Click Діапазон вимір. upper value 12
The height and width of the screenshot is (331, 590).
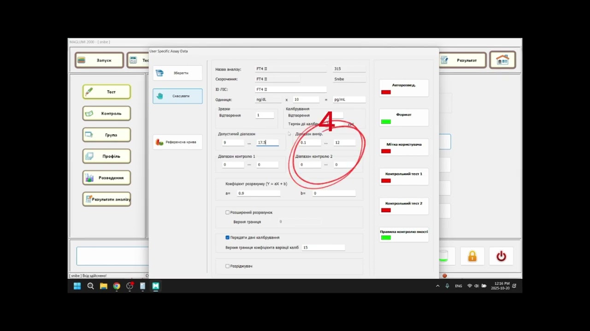coord(345,143)
